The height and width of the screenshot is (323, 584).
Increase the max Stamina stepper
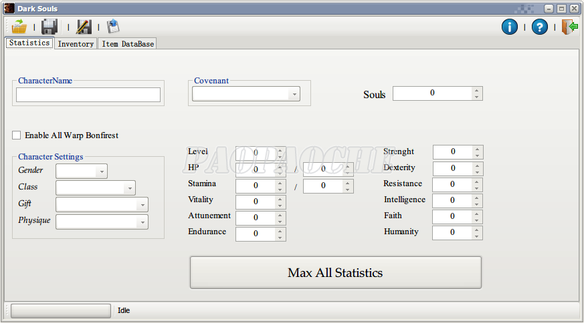tap(347, 182)
